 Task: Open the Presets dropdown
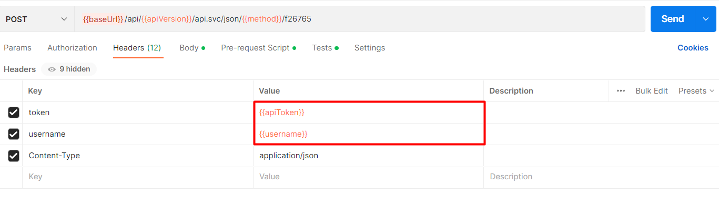[x=696, y=91]
